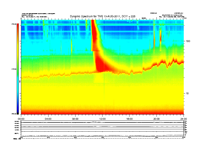The image size is (198, 153).
Task: Click the 16:00 time axis label
Action: pyautogui.click(x=129, y=119)
